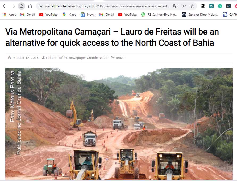237x181 pixels.
Task: Open FG Cannot Give Nig... bookmark
Action: click(x=159, y=15)
